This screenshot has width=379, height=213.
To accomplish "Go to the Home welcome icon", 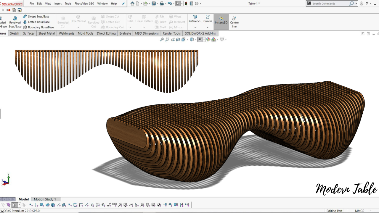I will [x=132, y=4].
